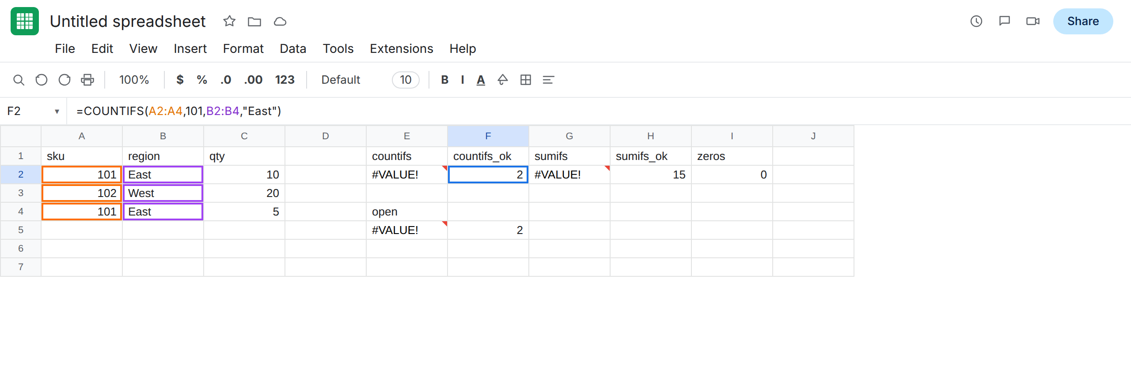This screenshot has width=1131, height=379.
Task: Select column F header
Action: coord(488,136)
